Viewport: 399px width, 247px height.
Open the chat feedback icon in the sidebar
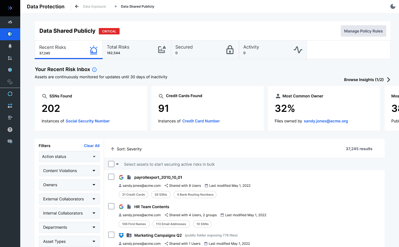tap(10, 141)
